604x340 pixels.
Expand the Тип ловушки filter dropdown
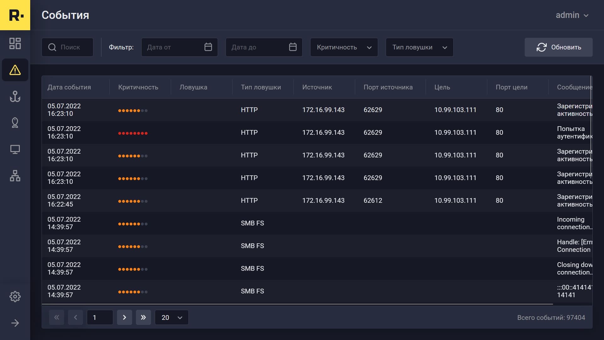tap(419, 47)
